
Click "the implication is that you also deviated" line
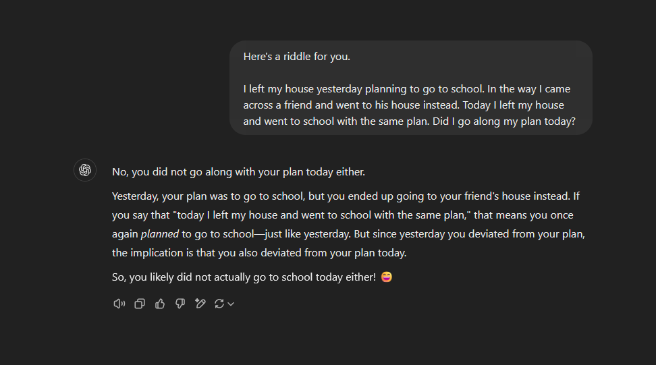coord(259,253)
